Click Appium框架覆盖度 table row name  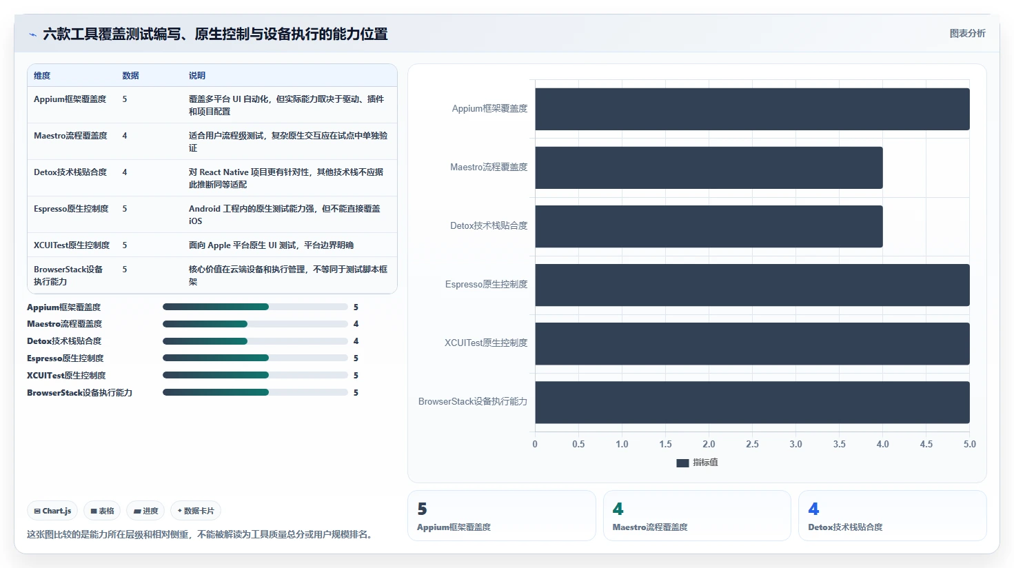70,99
